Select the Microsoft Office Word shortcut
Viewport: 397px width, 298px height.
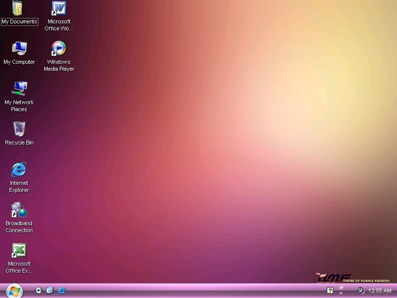(59, 9)
